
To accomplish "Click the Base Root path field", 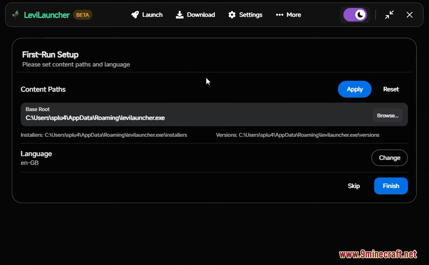I will (x=190, y=118).
